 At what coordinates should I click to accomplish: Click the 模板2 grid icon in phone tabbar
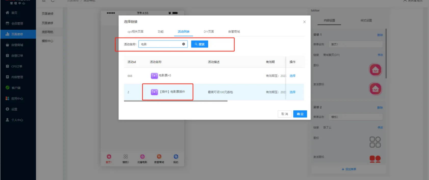(126, 157)
